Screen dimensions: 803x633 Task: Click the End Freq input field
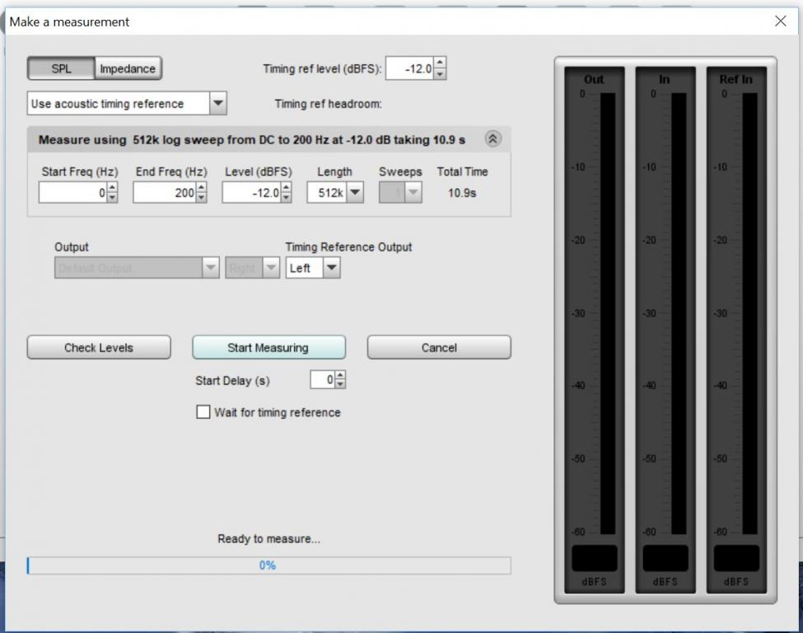click(165, 193)
